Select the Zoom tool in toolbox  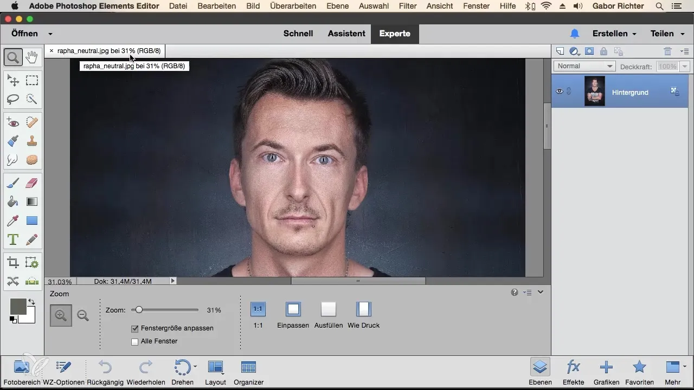click(x=13, y=57)
